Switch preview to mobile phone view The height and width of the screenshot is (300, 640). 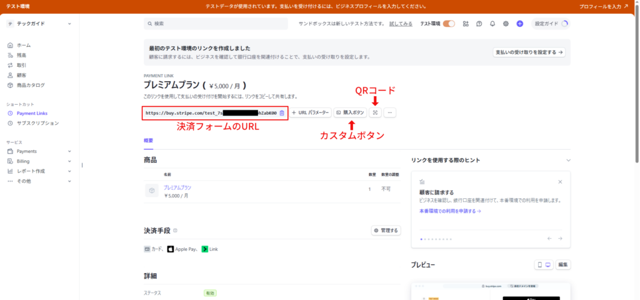pyautogui.click(x=539, y=264)
